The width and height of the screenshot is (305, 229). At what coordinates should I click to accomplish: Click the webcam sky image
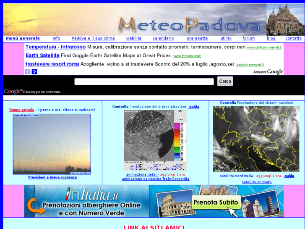click(x=52, y=144)
